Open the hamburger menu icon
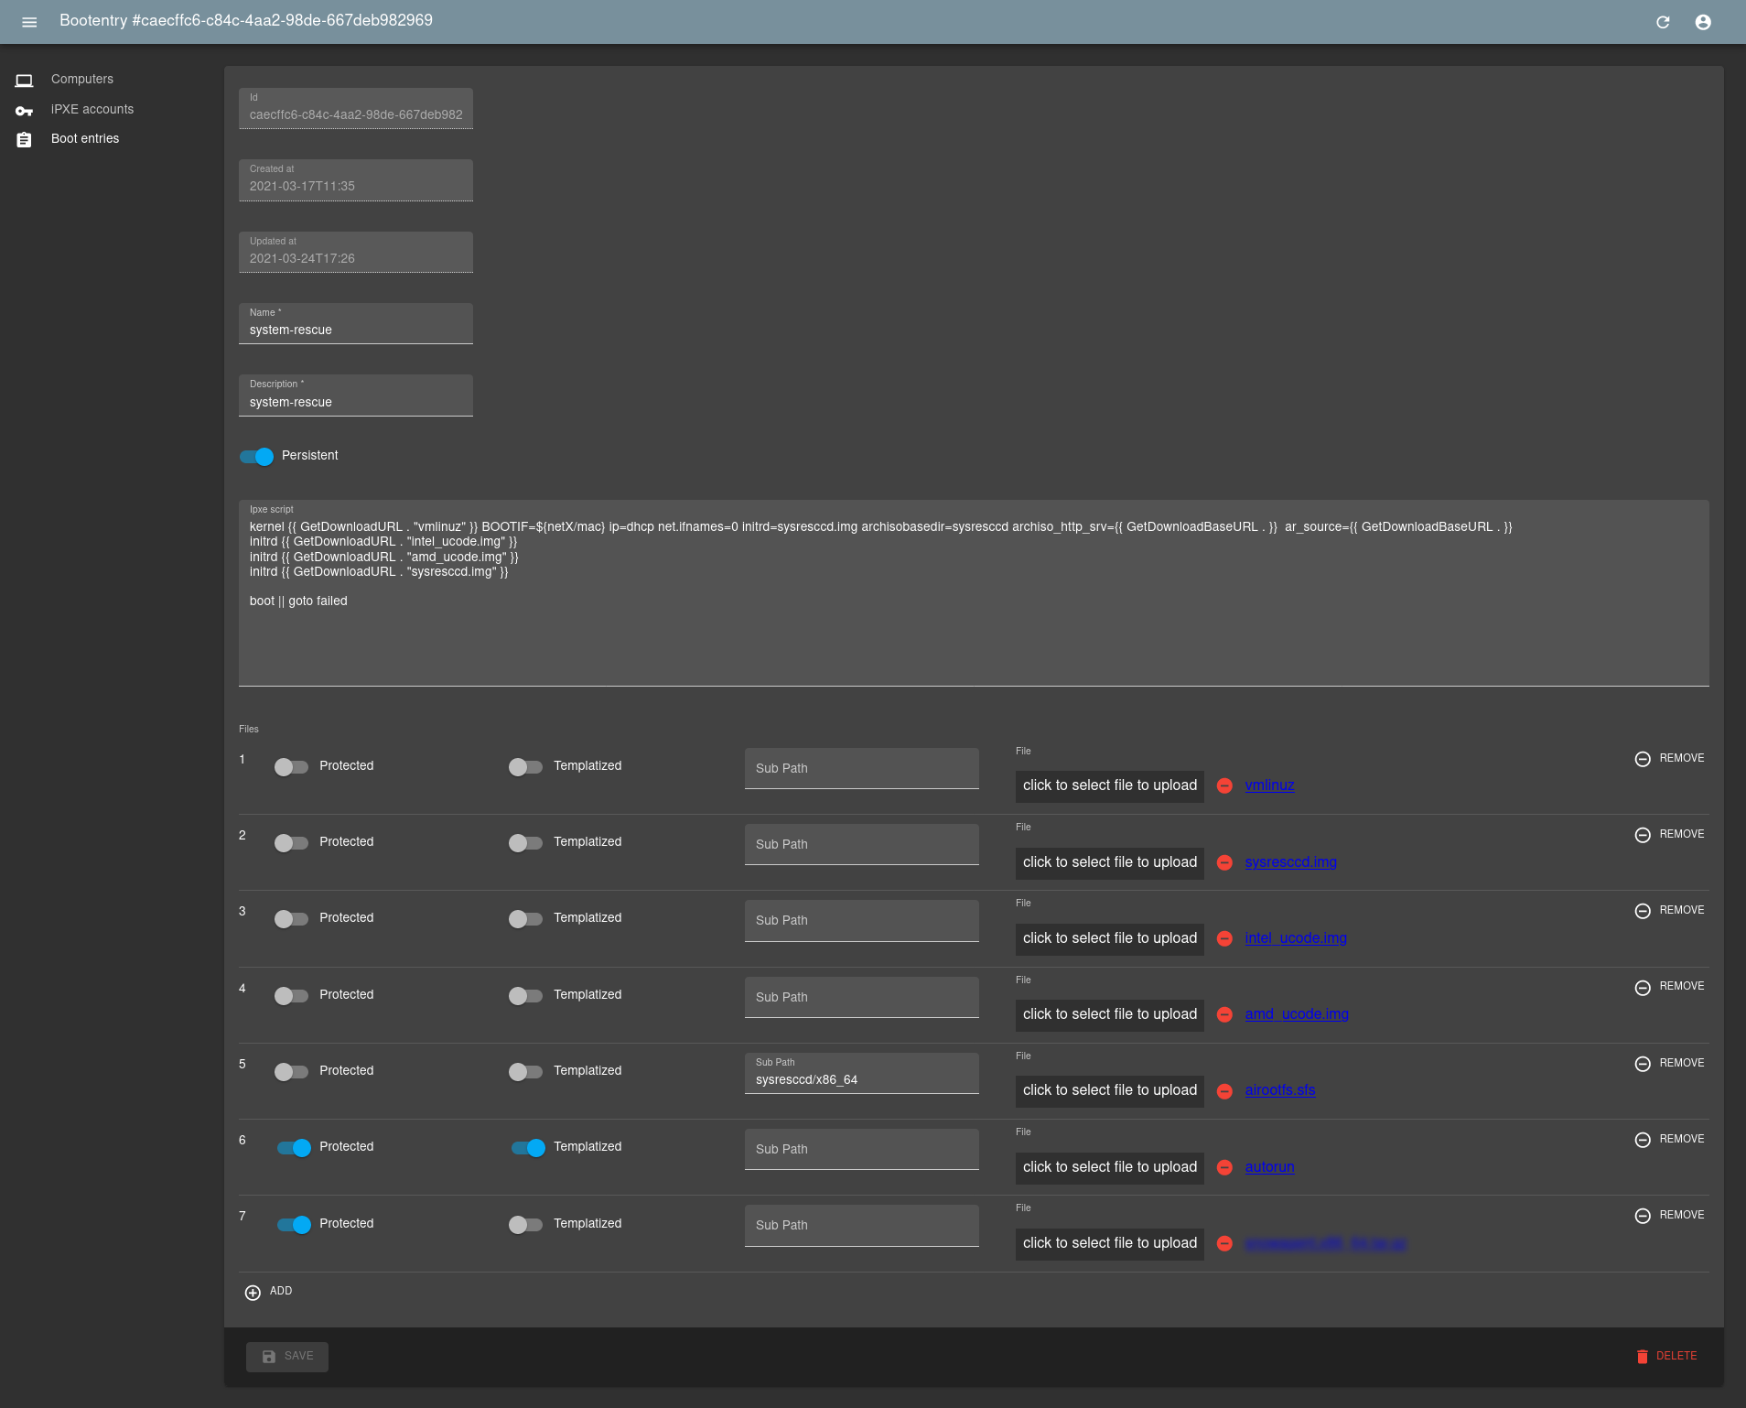Viewport: 1746px width, 1408px height. pos(29,22)
